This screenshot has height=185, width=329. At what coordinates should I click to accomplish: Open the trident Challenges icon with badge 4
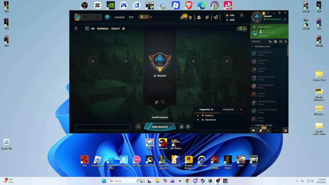[x=182, y=17]
